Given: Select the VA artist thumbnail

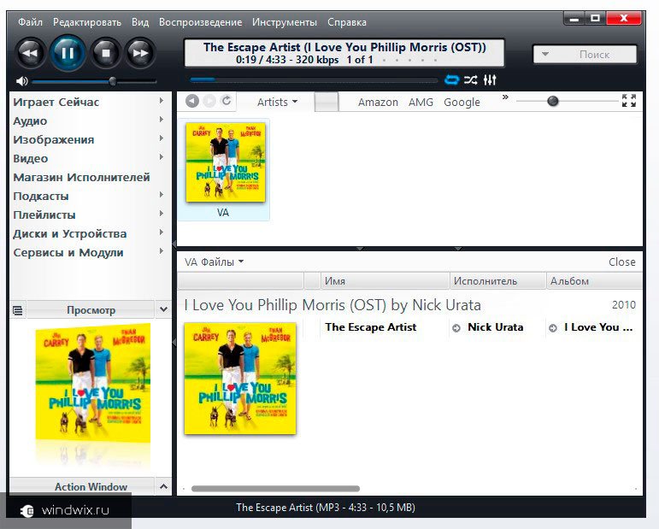Looking at the screenshot, I should (x=224, y=170).
